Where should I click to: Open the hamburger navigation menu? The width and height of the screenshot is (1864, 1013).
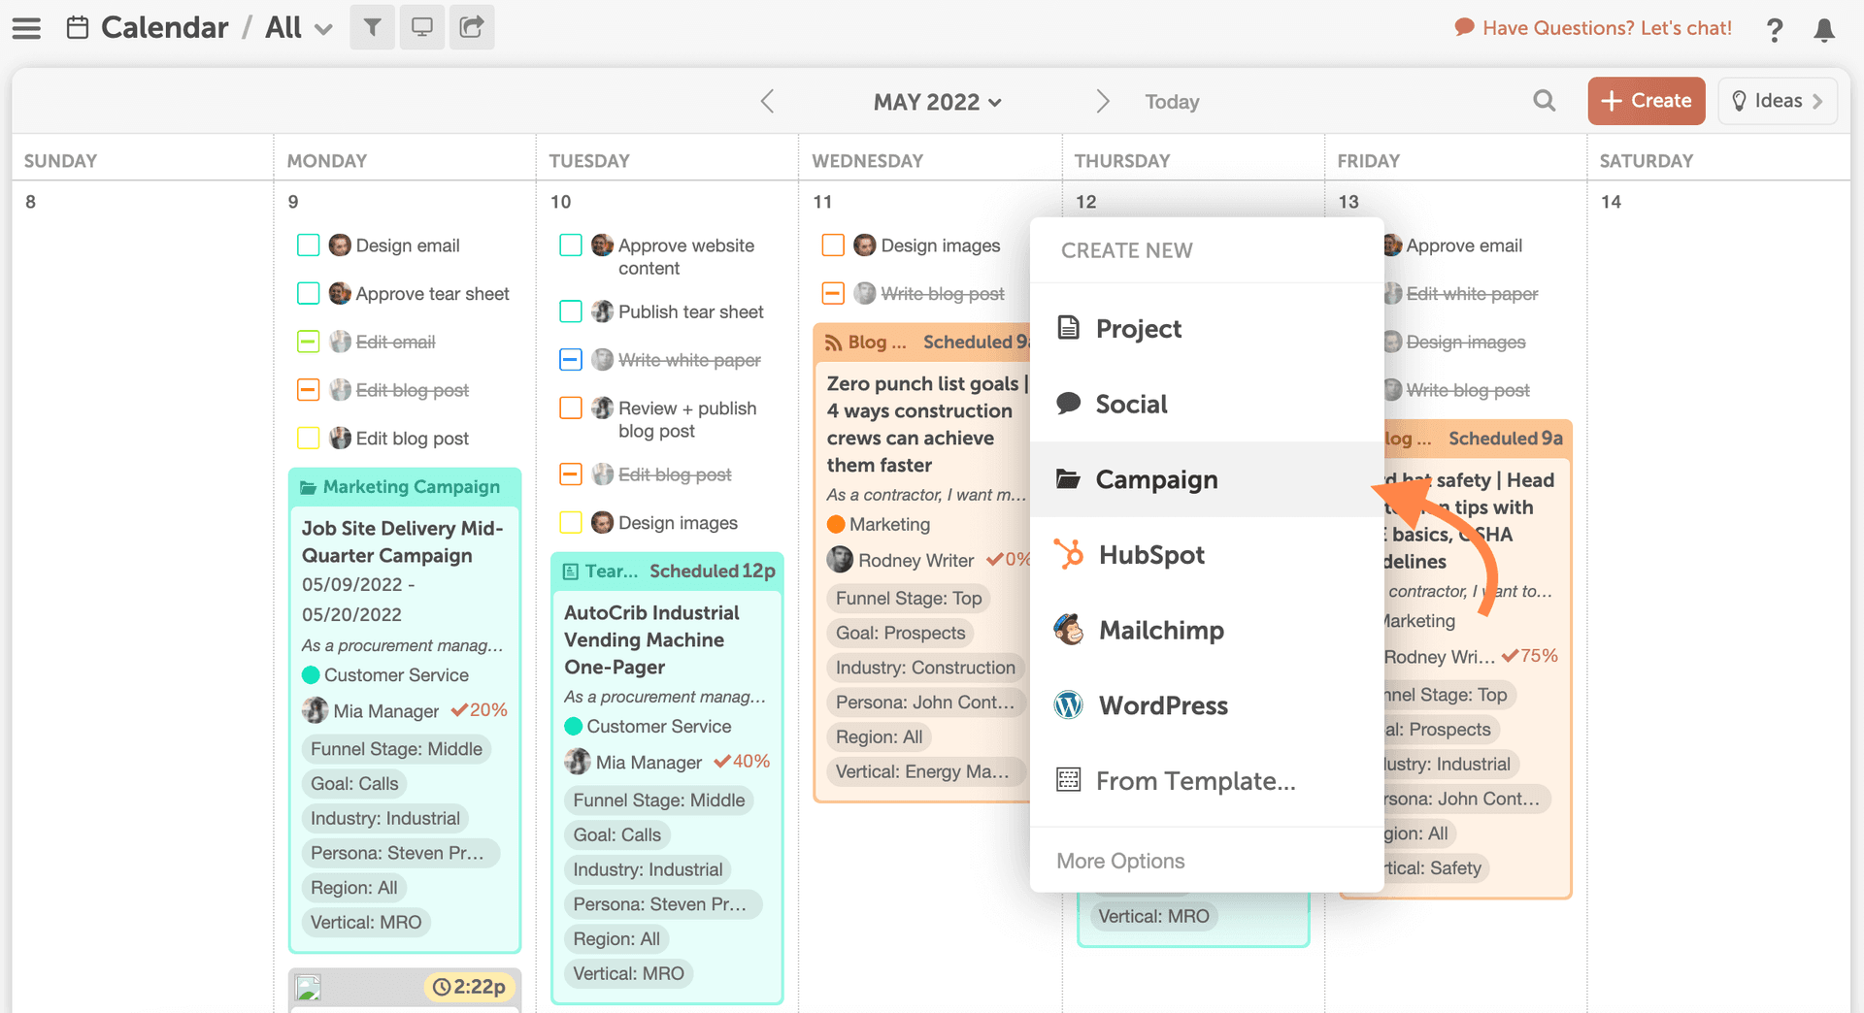(x=26, y=27)
